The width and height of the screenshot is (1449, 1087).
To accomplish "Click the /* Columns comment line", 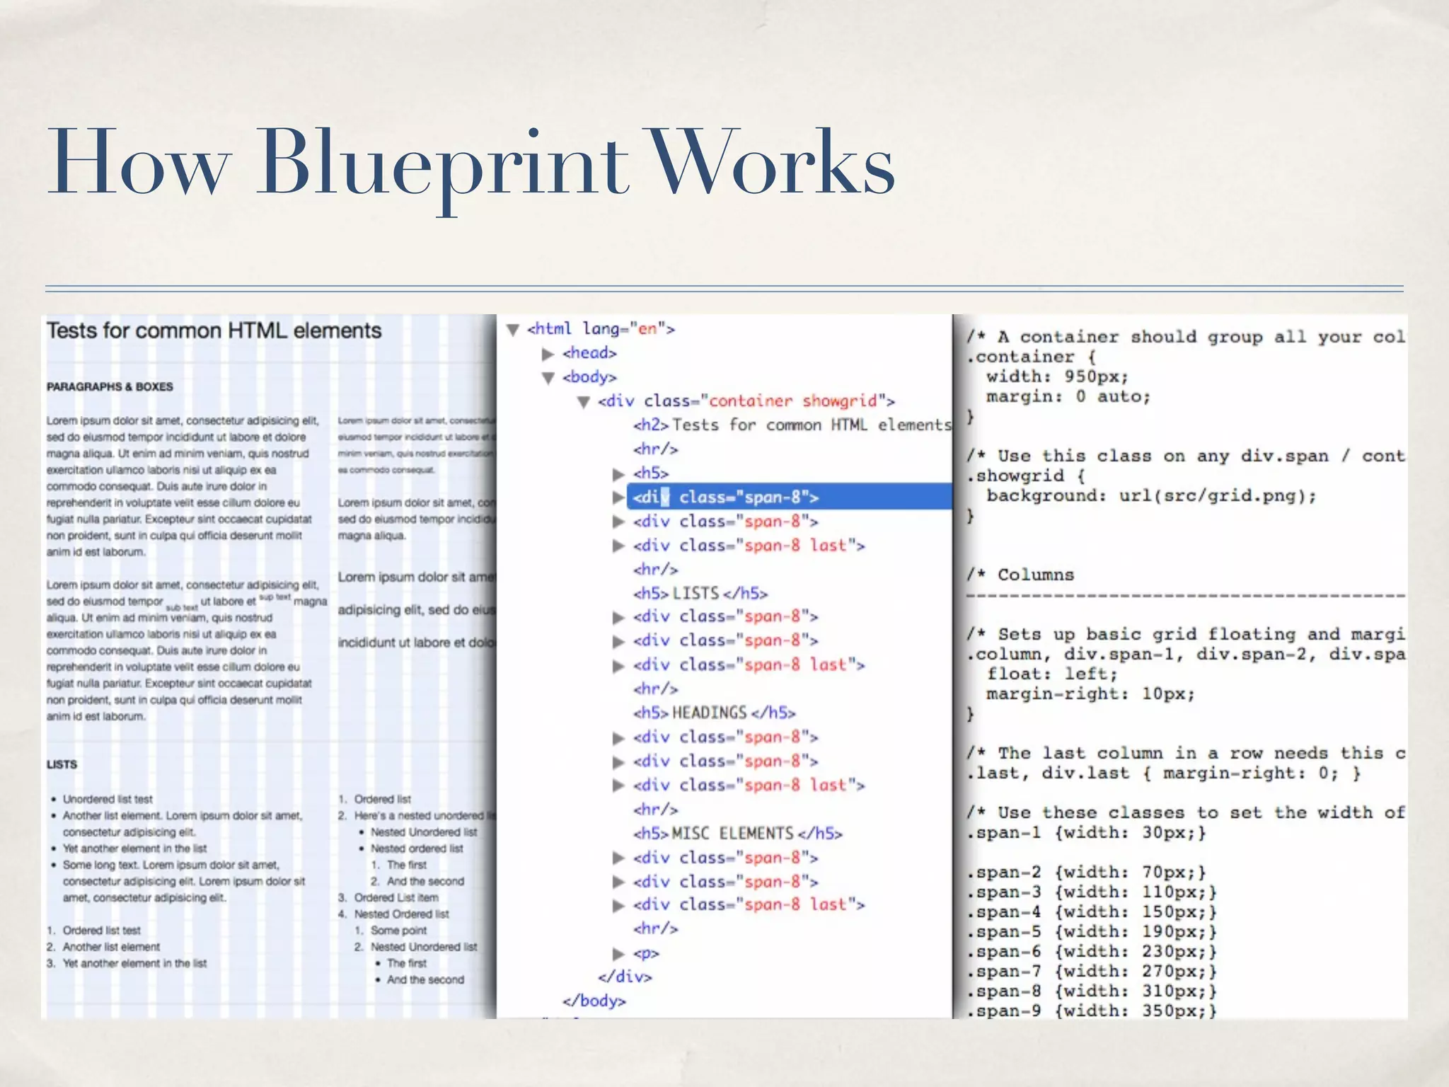I will pyautogui.click(x=1020, y=575).
